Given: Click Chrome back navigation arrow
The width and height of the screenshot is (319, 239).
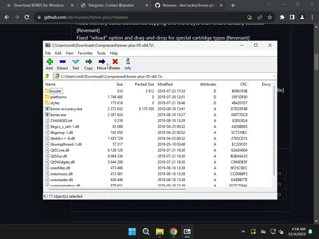Looking at the screenshot, I should click(7, 17).
